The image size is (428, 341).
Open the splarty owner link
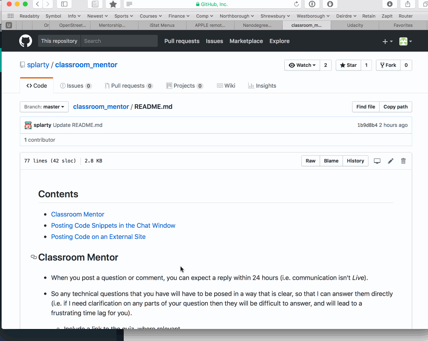point(38,65)
